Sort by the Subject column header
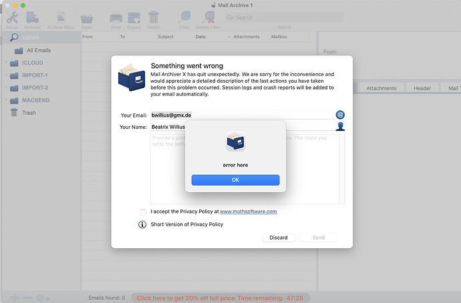Viewport: 461px width, 303px height. tap(166, 37)
